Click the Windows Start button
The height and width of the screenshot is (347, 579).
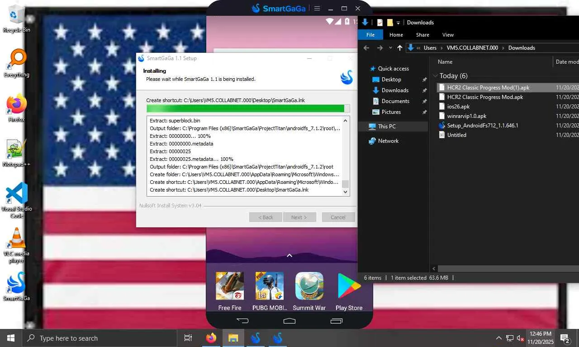(11, 338)
